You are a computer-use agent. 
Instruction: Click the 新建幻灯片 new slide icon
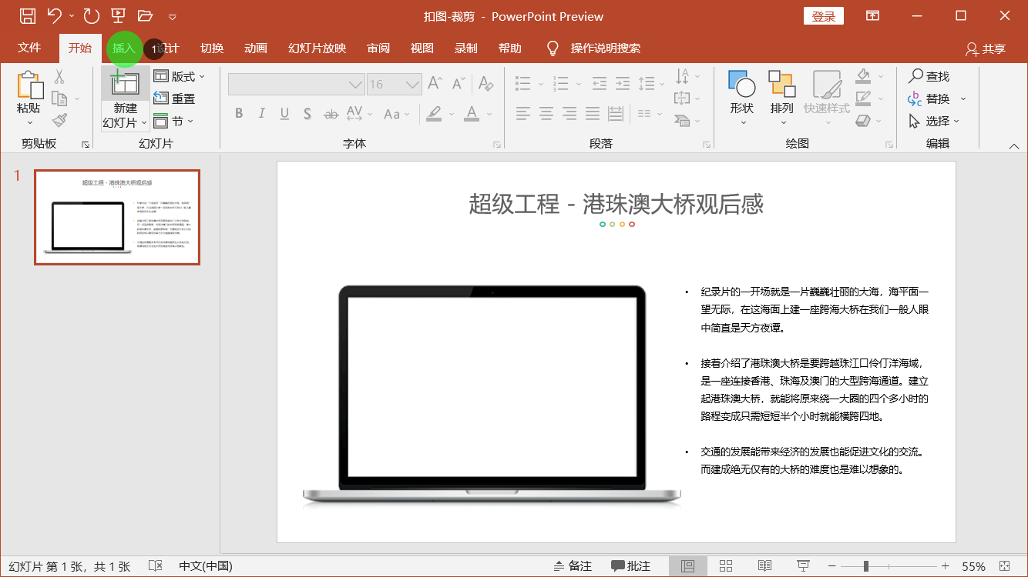coord(125,84)
